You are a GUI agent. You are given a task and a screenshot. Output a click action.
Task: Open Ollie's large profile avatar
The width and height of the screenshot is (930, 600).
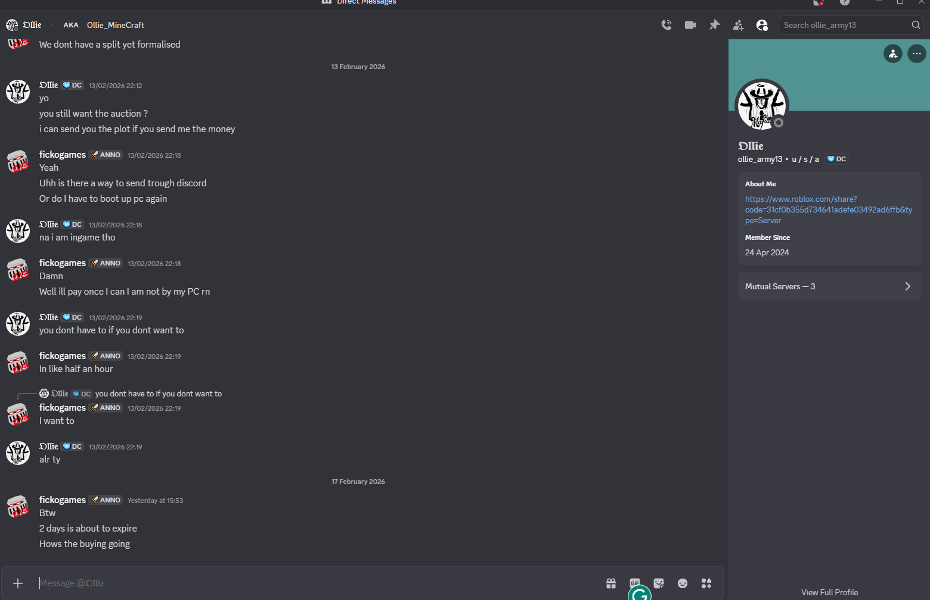761,106
